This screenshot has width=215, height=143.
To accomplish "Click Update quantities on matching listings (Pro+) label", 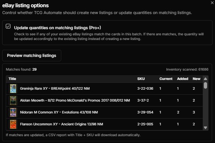I will [x=58, y=28].
